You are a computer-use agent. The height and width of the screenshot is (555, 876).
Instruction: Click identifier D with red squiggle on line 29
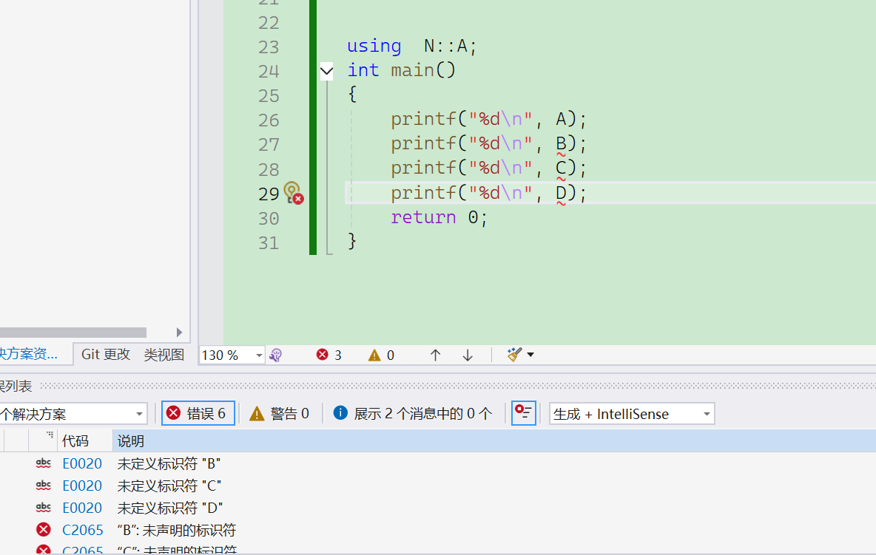click(x=561, y=193)
